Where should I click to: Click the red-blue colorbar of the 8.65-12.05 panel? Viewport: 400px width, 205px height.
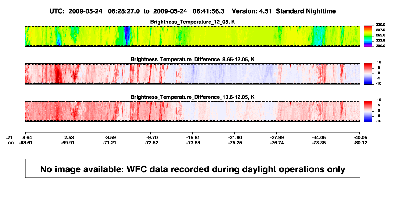click(368, 73)
